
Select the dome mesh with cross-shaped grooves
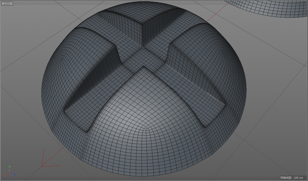click(144, 88)
